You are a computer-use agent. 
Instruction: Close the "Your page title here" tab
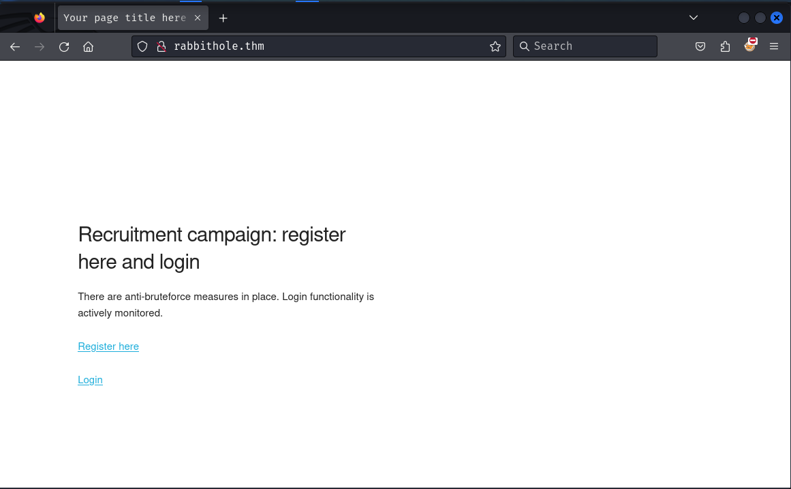pyautogui.click(x=198, y=18)
